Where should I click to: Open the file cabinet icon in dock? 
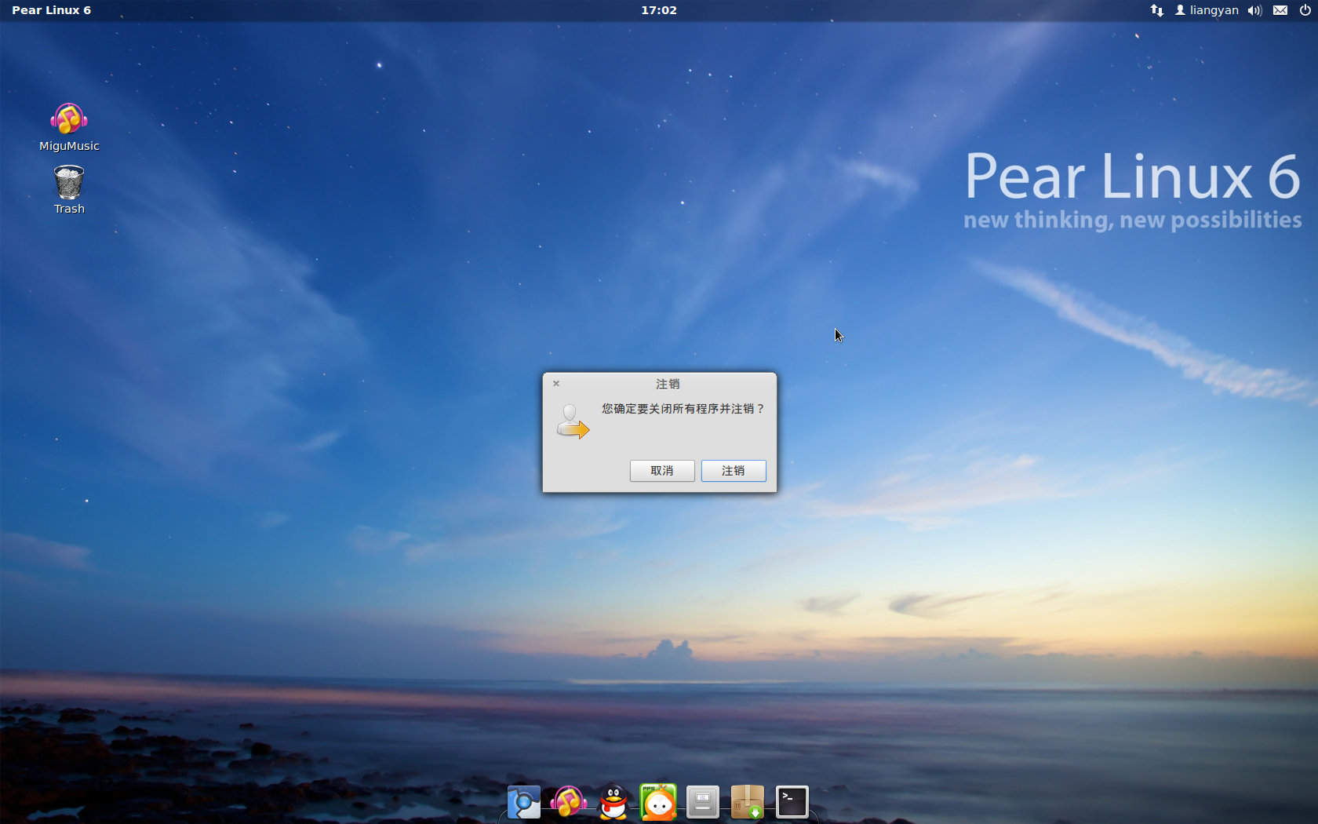point(703,802)
